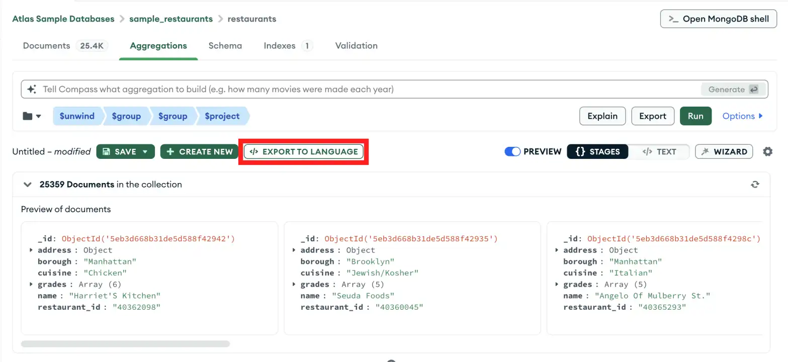Launch the aggregation Wizard
The height and width of the screenshot is (362, 788).
tap(724, 151)
